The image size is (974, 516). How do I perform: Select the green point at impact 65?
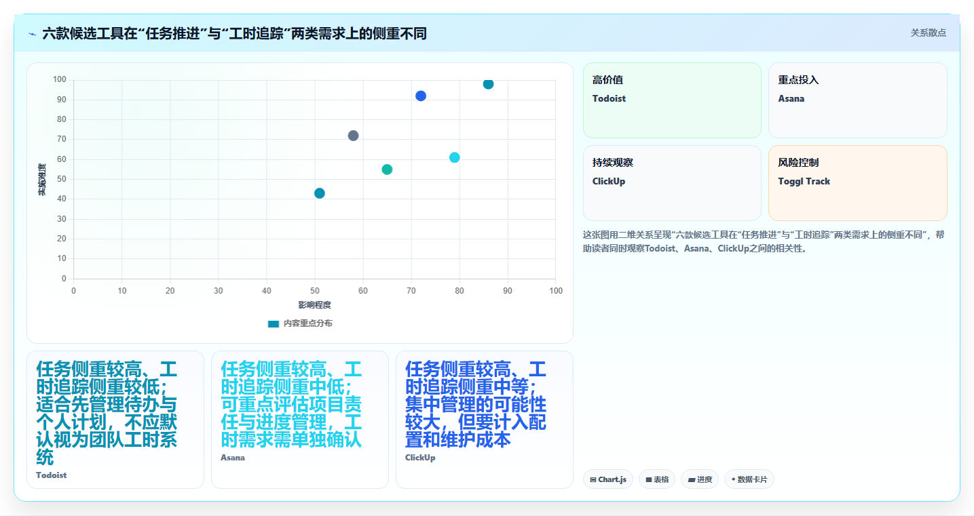[x=387, y=170]
